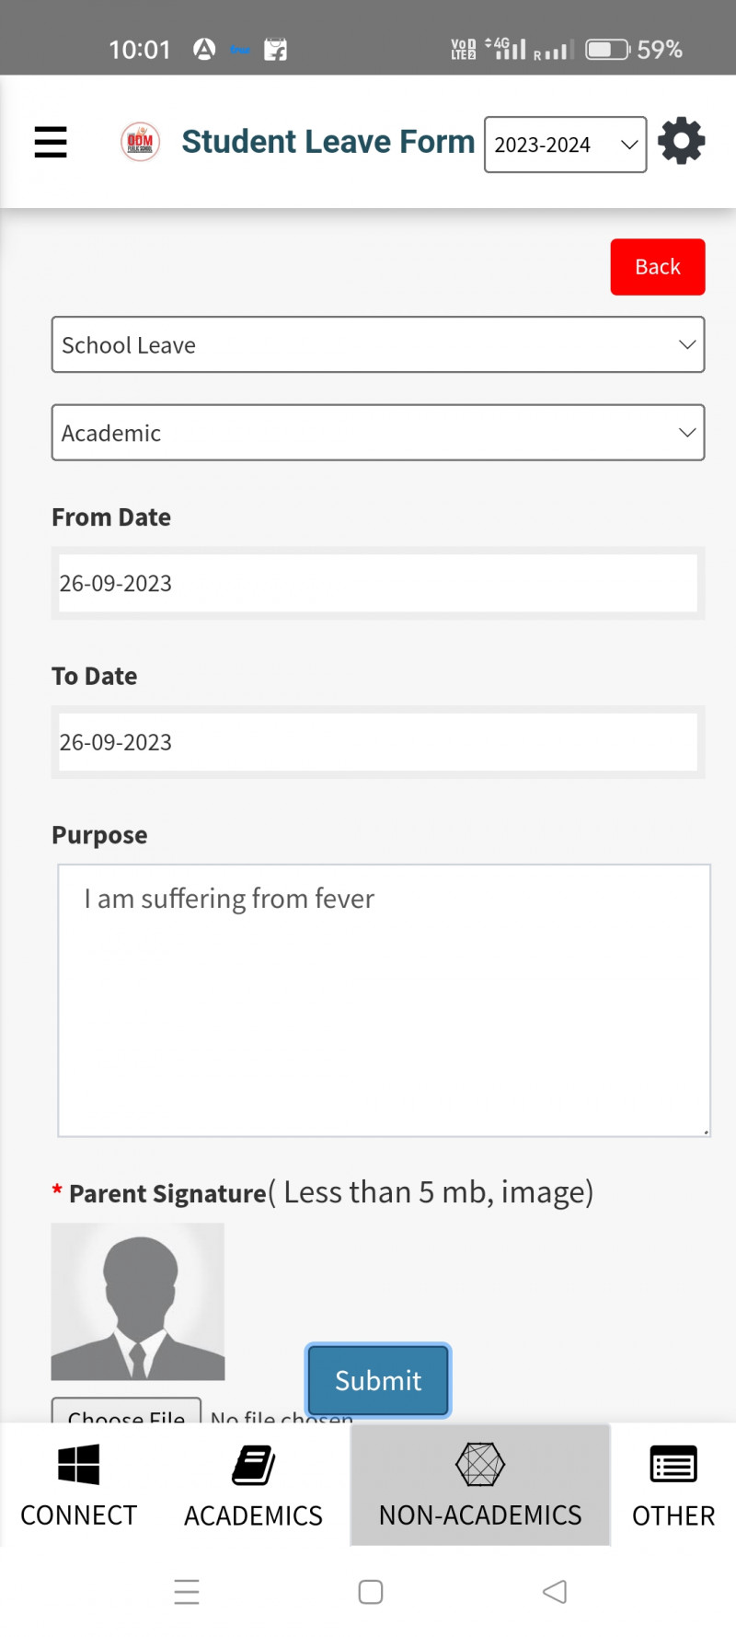Open settings via the gear icon

pyautogui.click(x=682, y=141)
